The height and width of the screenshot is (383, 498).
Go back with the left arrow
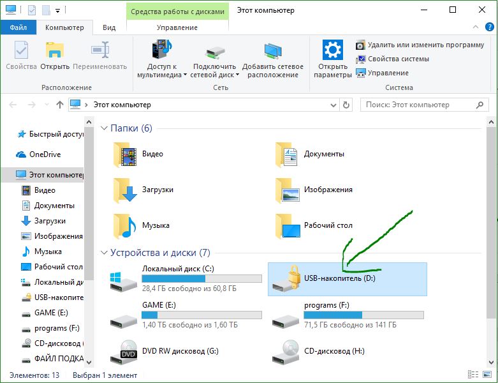click(13, 105)
